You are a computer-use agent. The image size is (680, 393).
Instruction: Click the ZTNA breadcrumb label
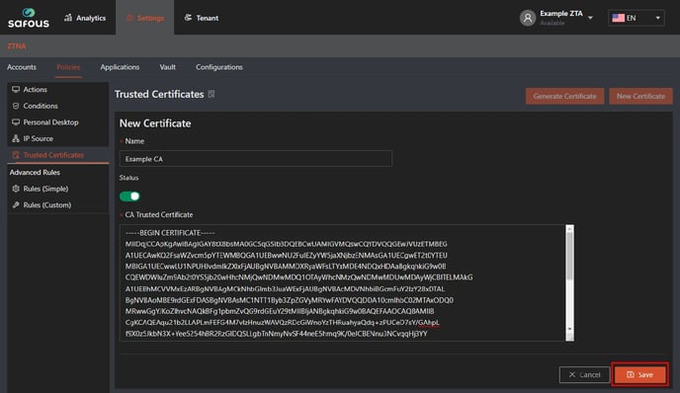click(17, 46)
